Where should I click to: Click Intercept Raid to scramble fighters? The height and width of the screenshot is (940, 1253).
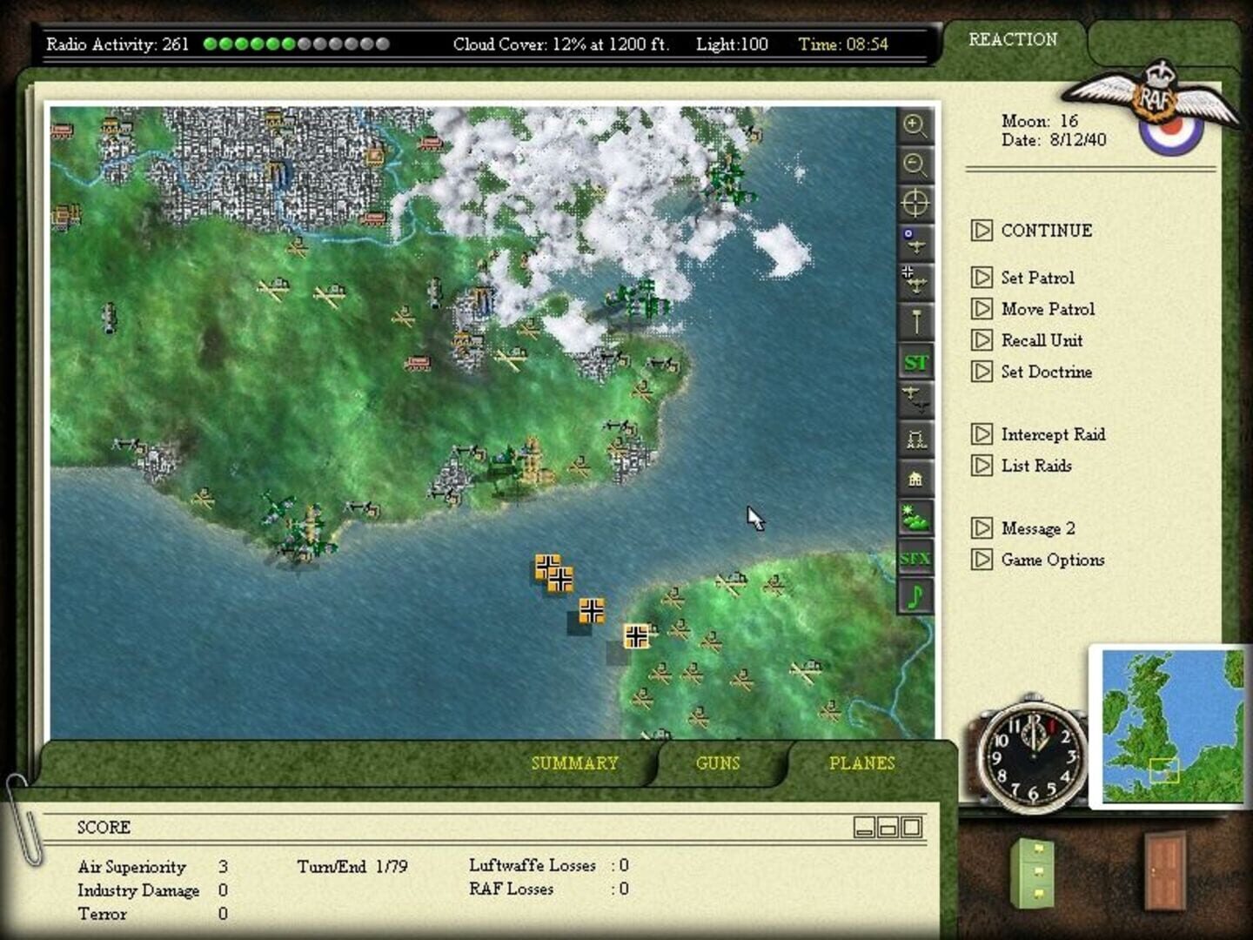pos(1053,434)
